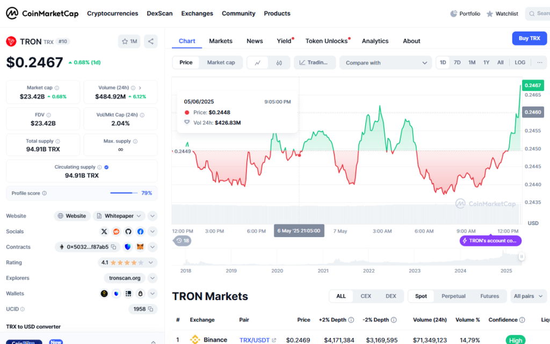This screenshot has width=550, height=344.
Task: Switch to the Yield tab
Action: click(x=285, y=41)
